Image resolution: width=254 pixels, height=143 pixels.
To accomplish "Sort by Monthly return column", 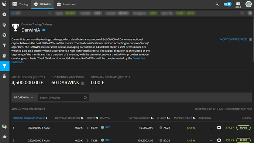I will (x=185, y=118).
